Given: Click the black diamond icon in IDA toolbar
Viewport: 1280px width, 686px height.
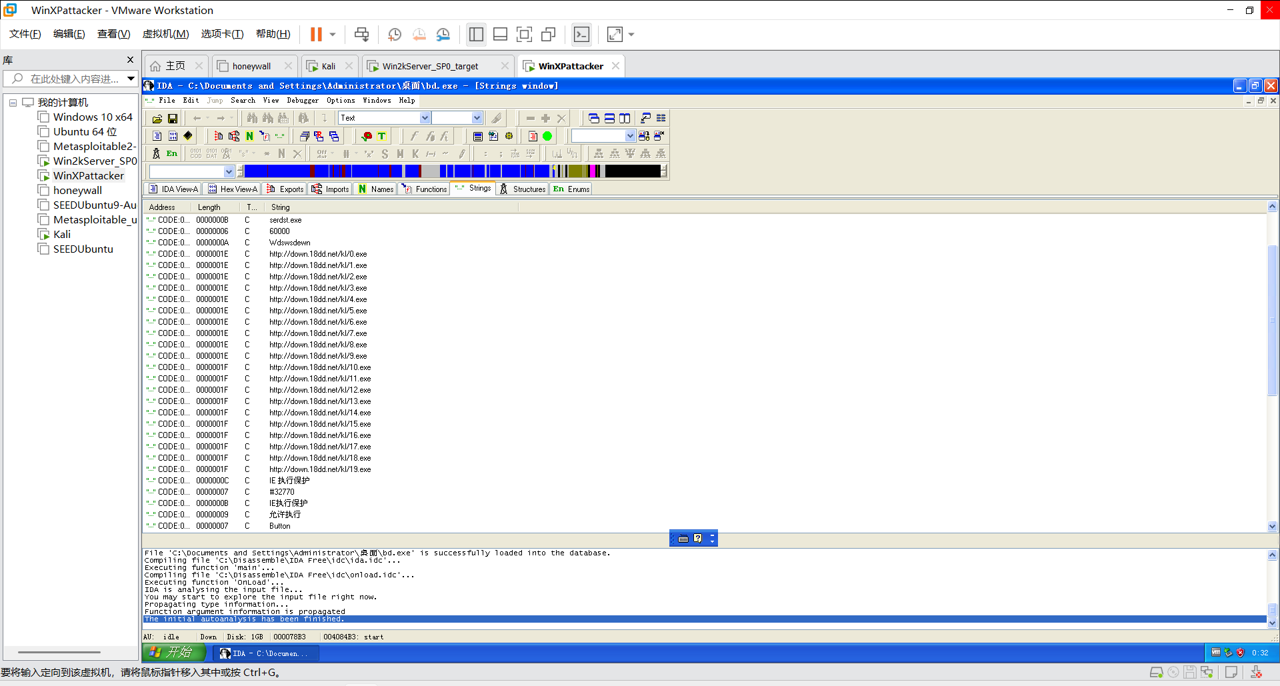Looking at the screenshot, I should 188,136.
